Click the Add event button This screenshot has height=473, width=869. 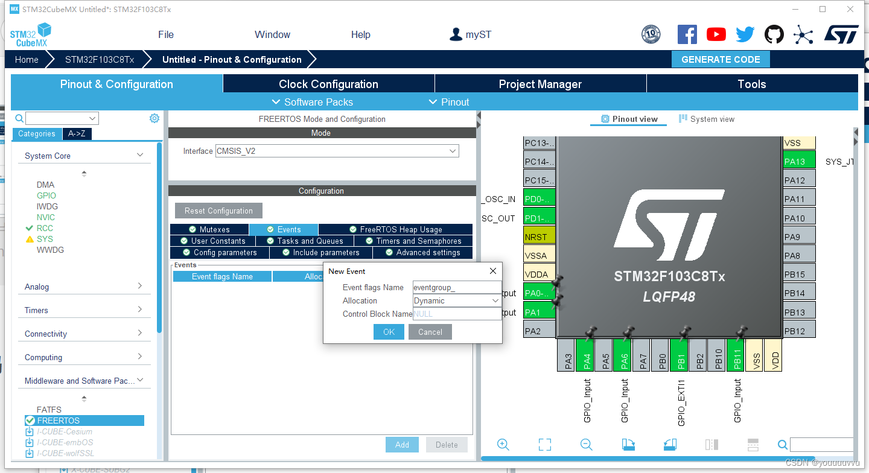402,445
